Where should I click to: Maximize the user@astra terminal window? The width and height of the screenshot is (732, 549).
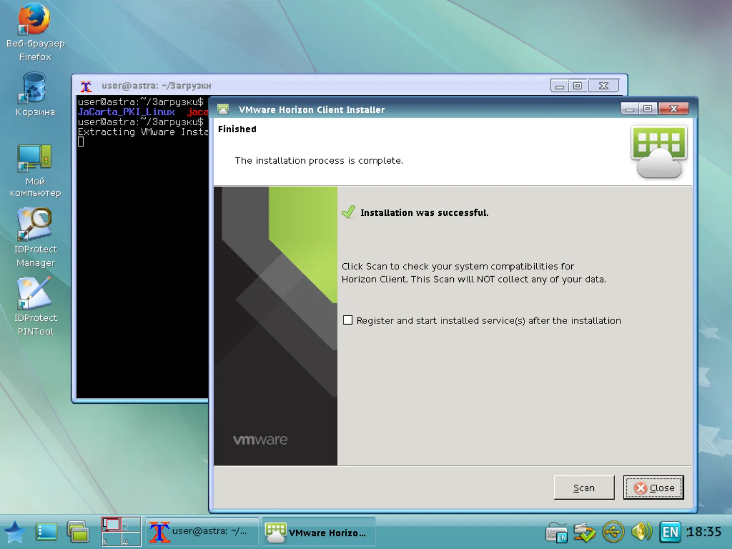click(578, 85)
